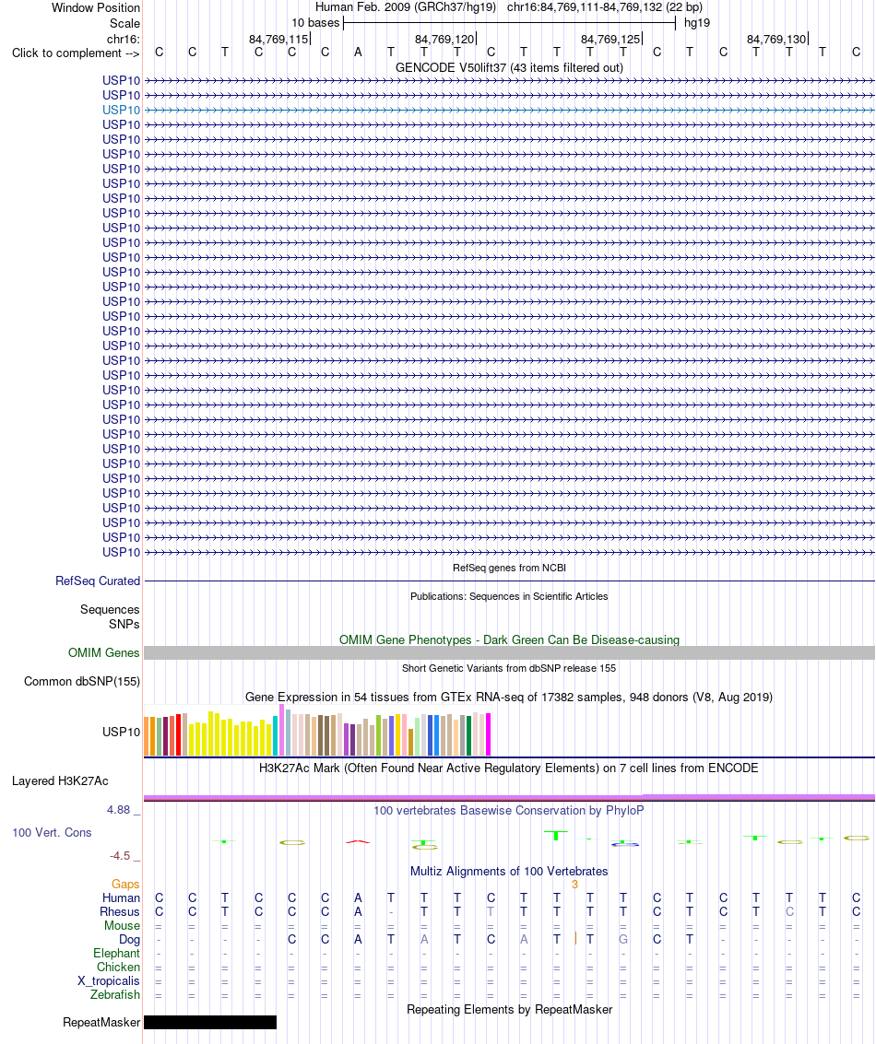Click the 84,769,130 position marker
The height and width of the screenshot is (1044, 876).
click(776, 40)
